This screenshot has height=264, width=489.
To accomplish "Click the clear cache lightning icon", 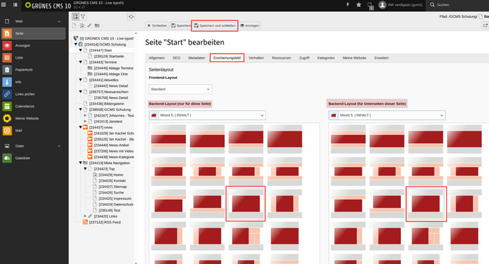I will (x=348, y=5).
